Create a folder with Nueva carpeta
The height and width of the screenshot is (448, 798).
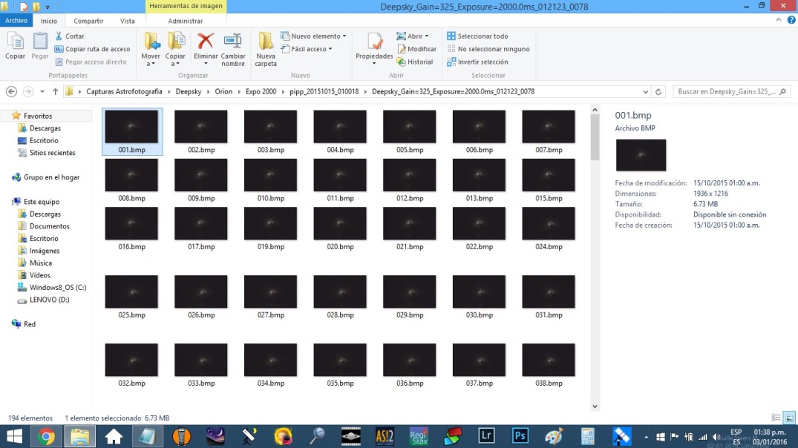[x=266, y=42]
